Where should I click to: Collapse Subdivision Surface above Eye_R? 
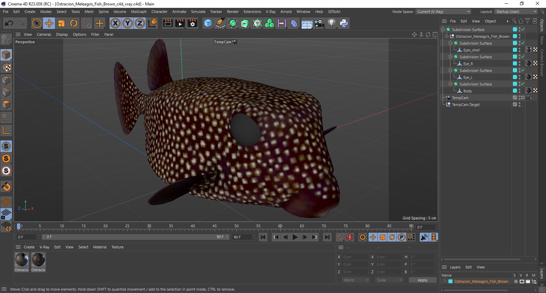(x=450, y=57)
